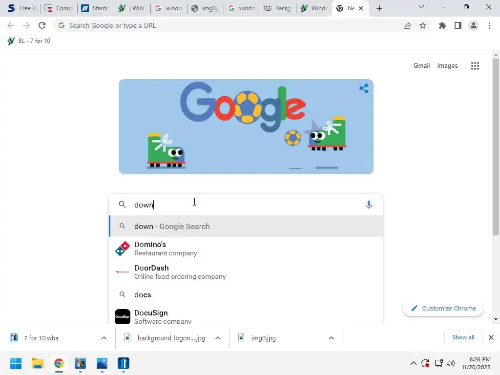Share this page icon in address bar

(x=407, y=25)
